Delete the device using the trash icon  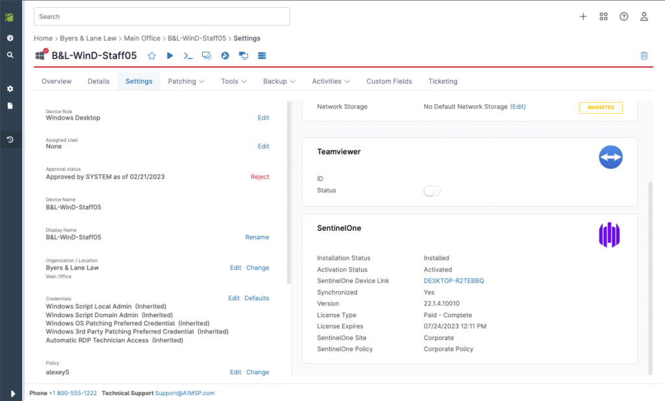[x=644, y=56]
